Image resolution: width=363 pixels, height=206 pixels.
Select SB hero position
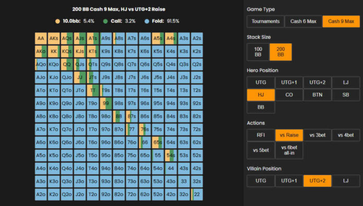[x=346, y=95]
